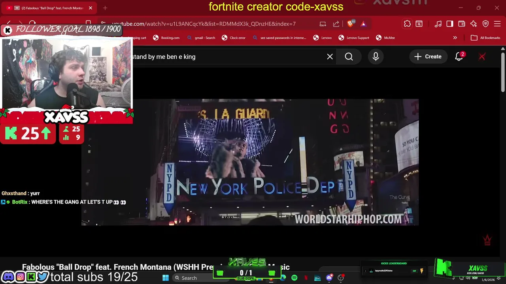506x284 pixels.
Task: Open the browser hamburger main menu
Action: (x=497, y=24)
